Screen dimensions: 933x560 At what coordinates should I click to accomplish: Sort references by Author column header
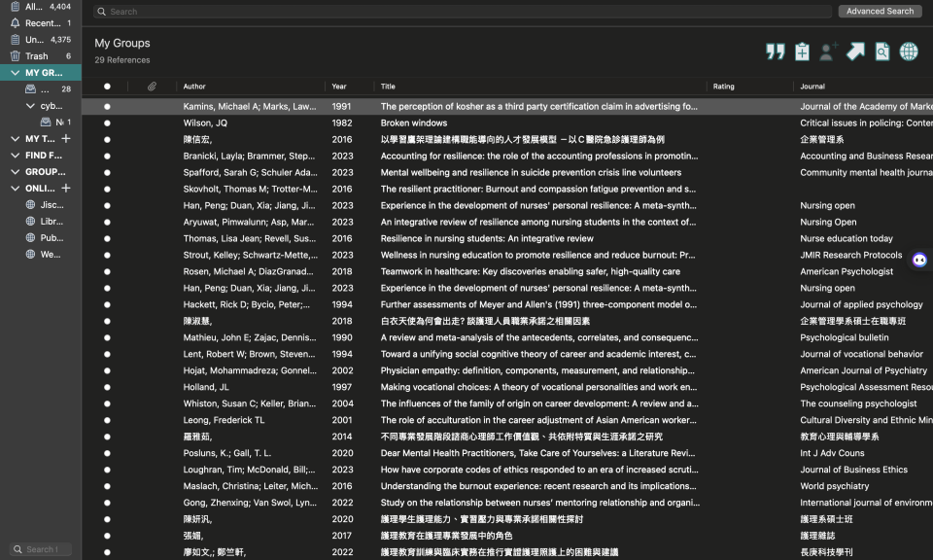coord(194,87)
